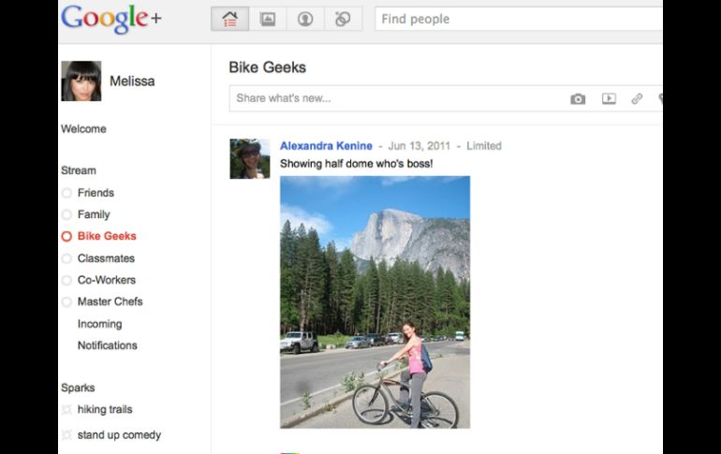Open Notifications in the sidebar

pos(107,345)
